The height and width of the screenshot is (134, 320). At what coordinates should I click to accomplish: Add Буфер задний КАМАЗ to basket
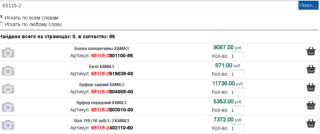[311, 87]
